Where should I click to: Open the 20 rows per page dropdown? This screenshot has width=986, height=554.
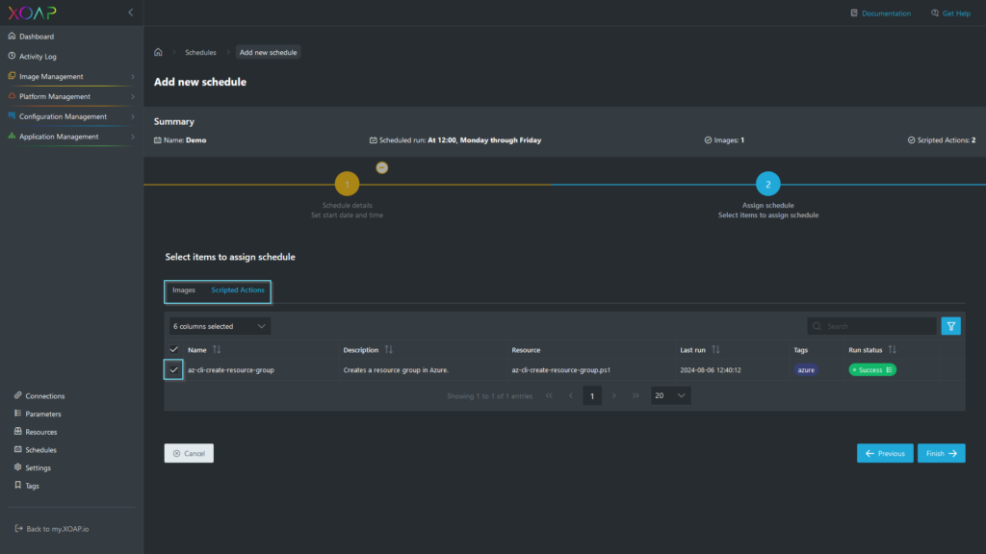click(670, 395)
